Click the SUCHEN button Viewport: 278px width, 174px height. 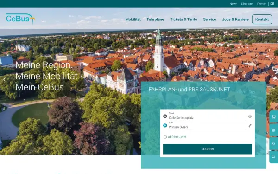[208, 149]
